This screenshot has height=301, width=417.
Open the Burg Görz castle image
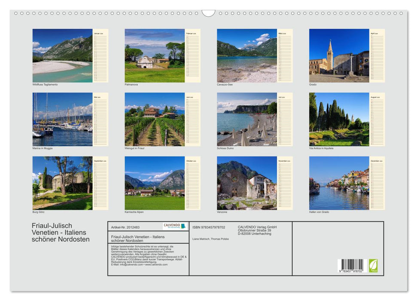[x=62, y=183]
